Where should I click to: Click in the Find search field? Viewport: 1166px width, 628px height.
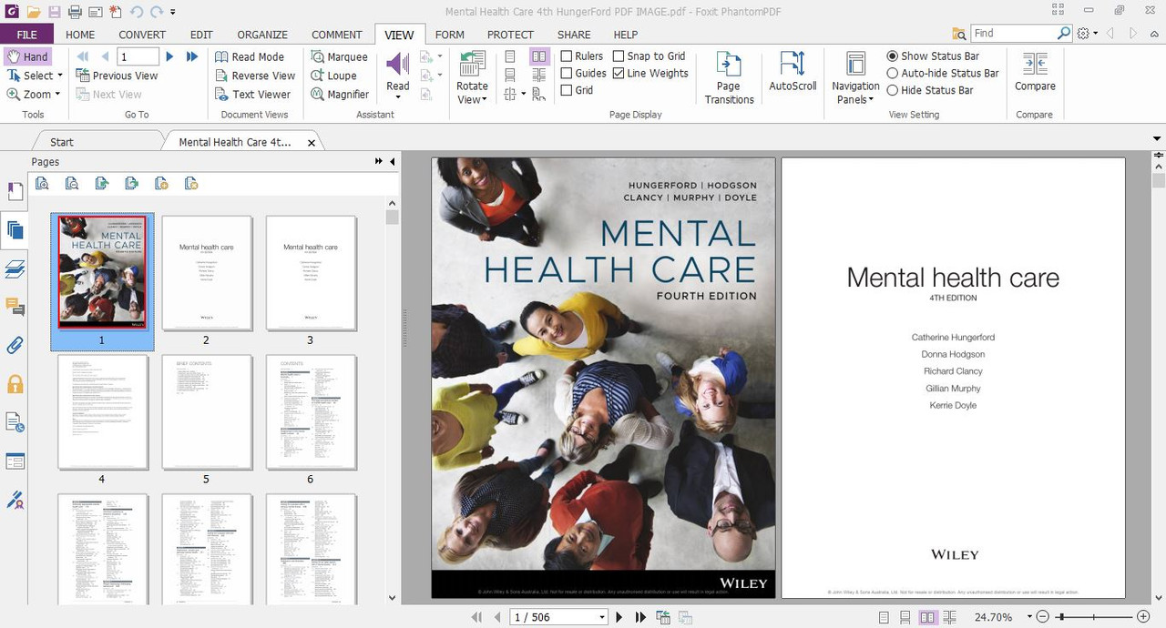[x=1013, y=34]
